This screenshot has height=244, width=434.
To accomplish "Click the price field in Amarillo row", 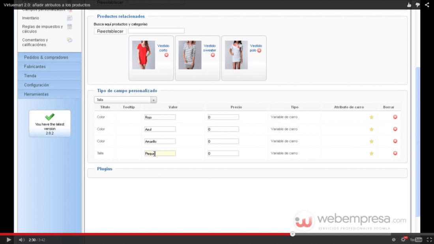I will (x=223, y=141).
